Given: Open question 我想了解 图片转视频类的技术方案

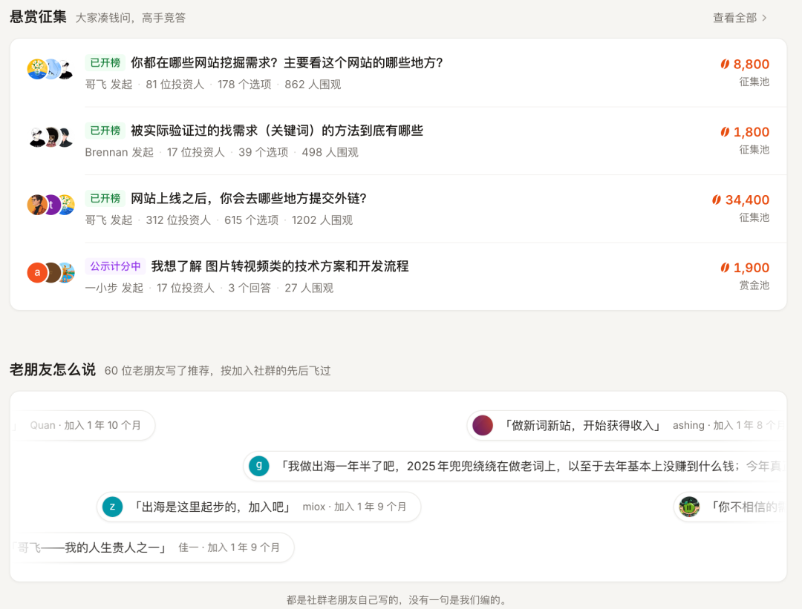Looking at the screenshot, I should [x=280, y=266].
